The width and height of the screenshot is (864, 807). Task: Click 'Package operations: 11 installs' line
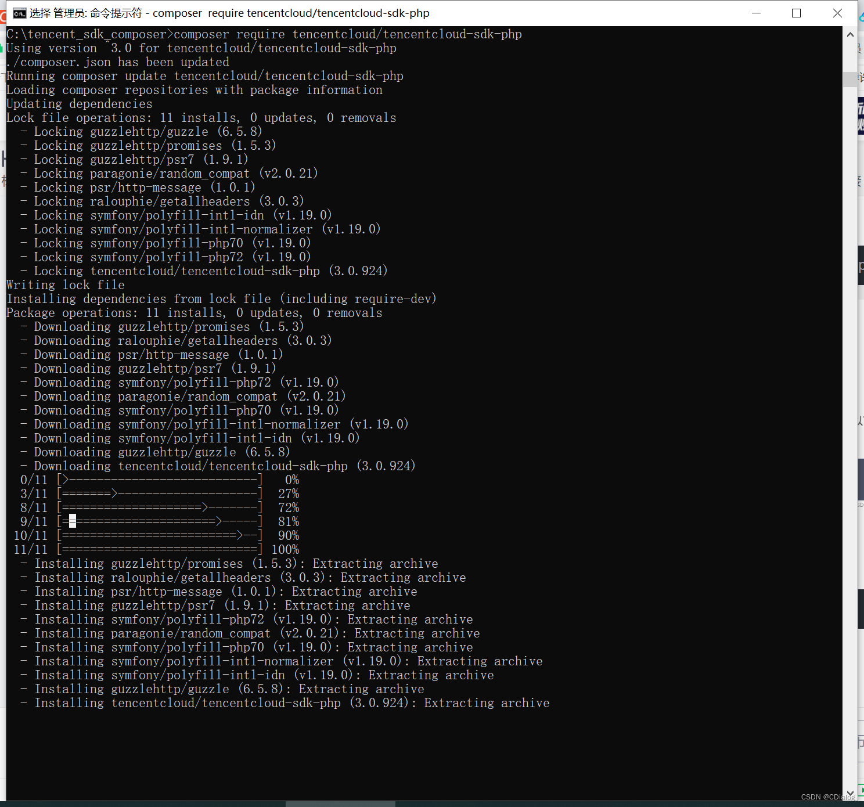point(195,313)
